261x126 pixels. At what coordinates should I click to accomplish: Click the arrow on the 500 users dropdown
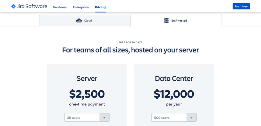(192, 118)
